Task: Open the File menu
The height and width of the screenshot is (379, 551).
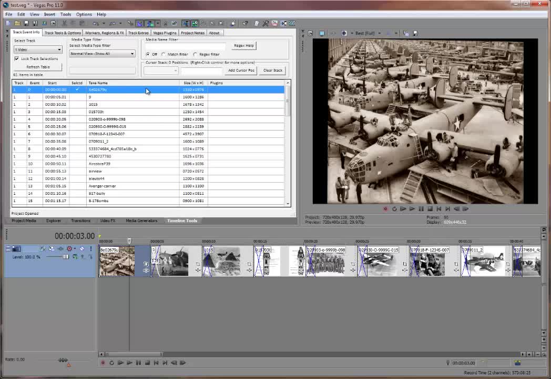Action: tap(9, 14)
